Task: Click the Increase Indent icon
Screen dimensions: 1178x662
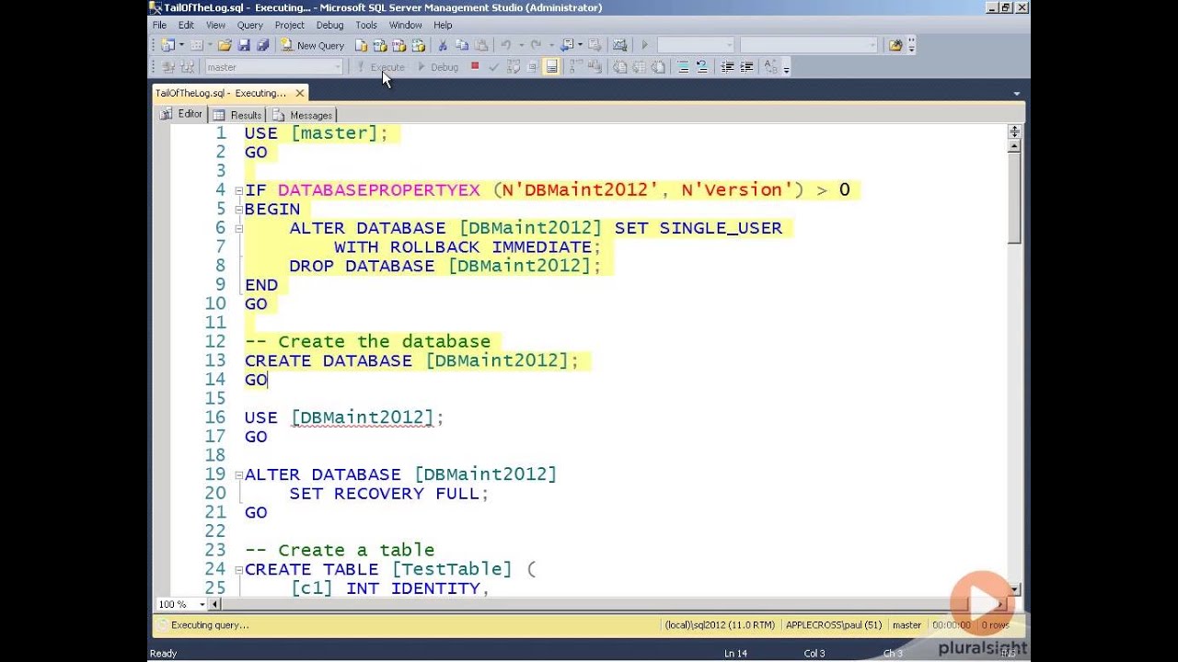Action: [746, 67]
